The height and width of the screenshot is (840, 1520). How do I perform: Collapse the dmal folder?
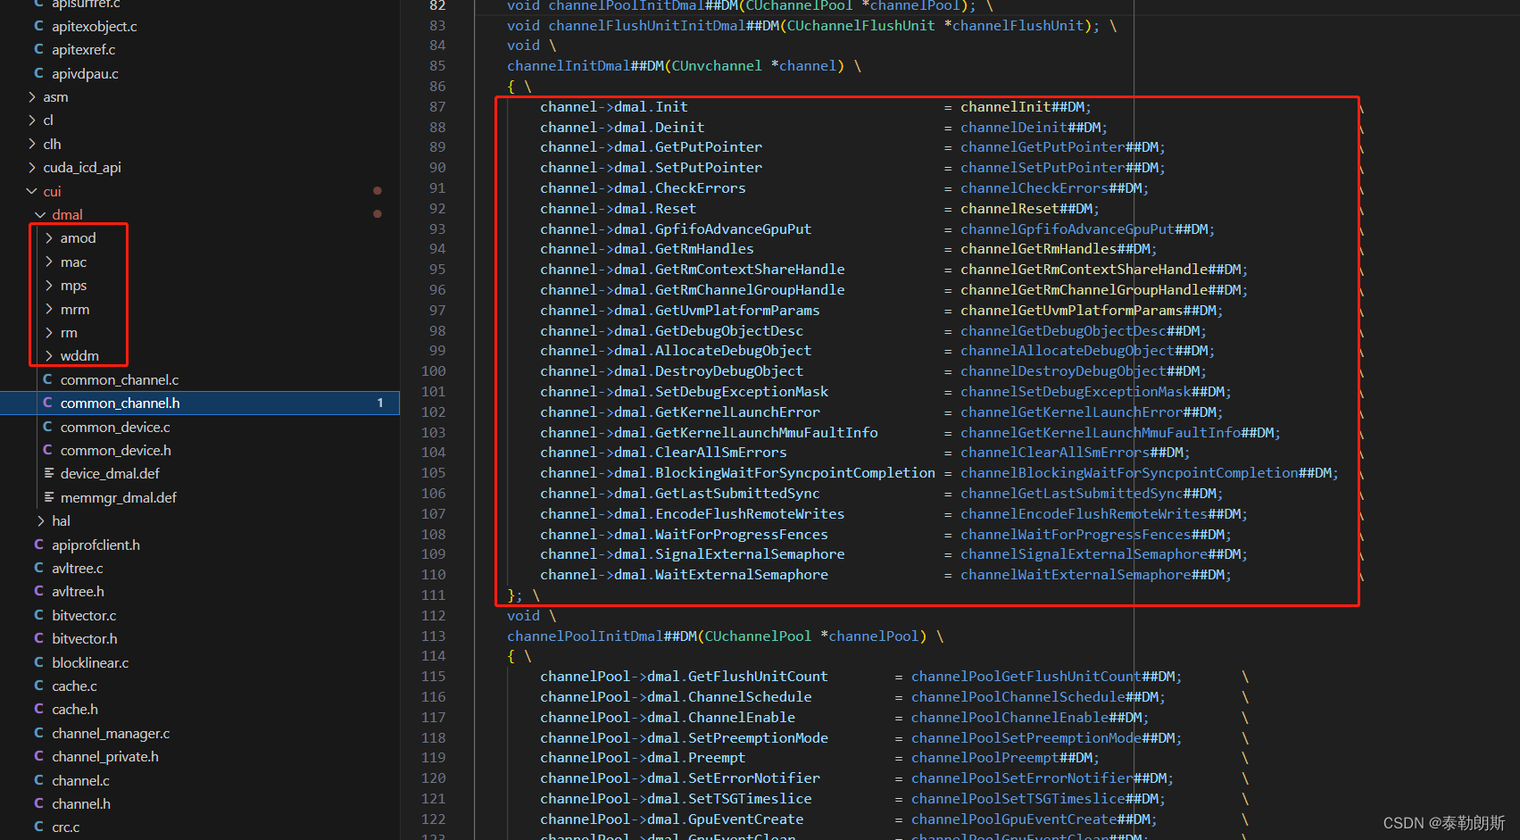40,214
